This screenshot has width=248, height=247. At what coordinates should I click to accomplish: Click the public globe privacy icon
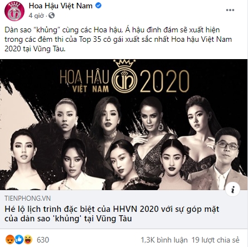tap(51, 16)
